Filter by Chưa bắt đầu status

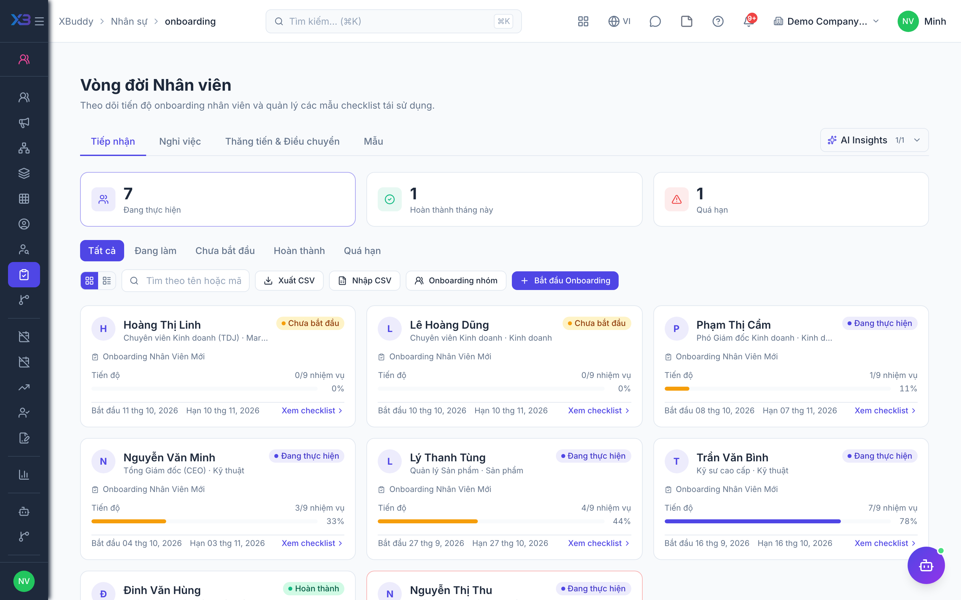pos(225,251)
